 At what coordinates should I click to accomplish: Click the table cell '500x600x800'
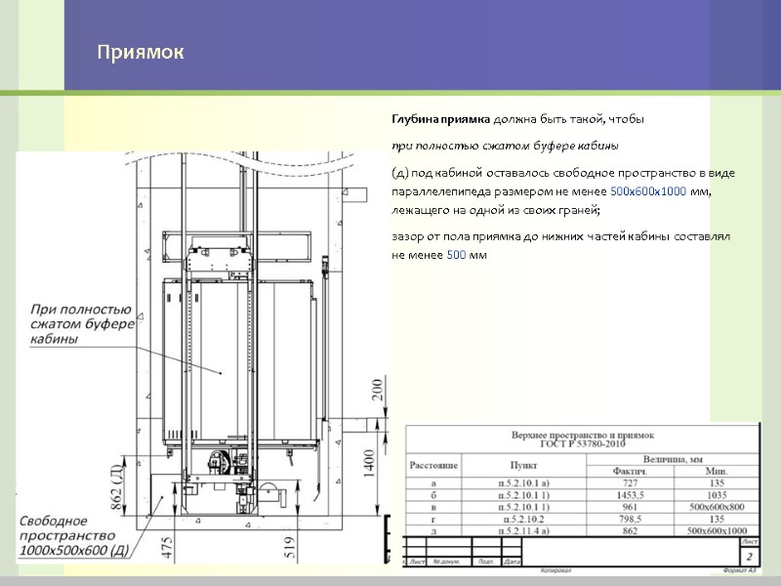[x=717, y=507]
